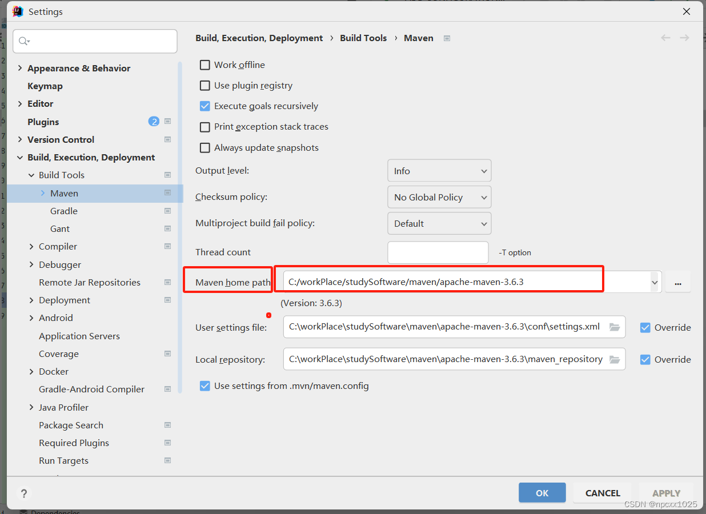The height and width of the screenshot is (514, 706).
Task: Click the search magnifier in settings search box
Action: 23,41
